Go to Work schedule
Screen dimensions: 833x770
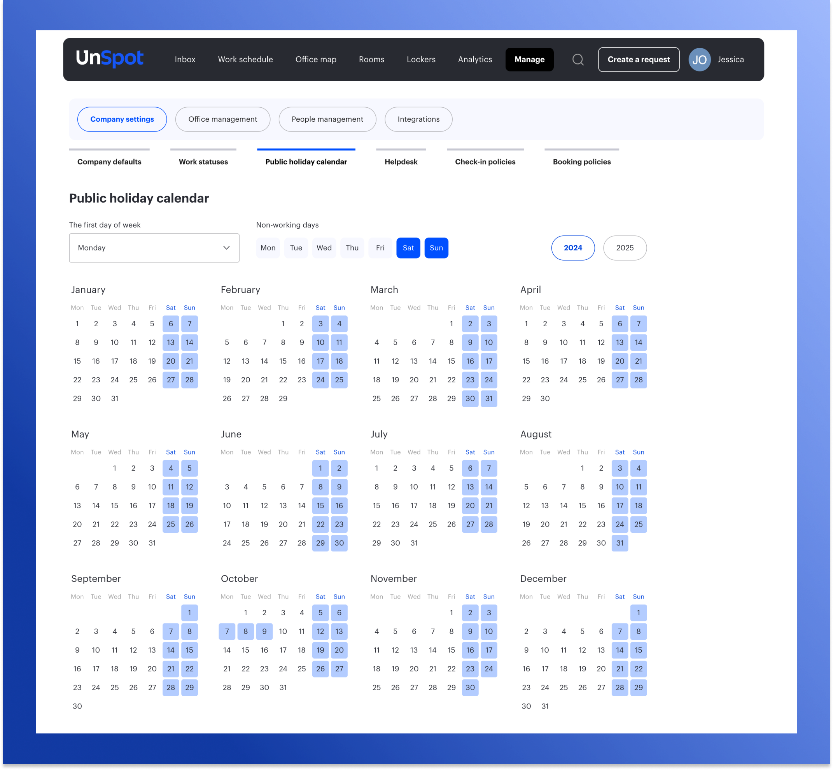tap(245, 59)
